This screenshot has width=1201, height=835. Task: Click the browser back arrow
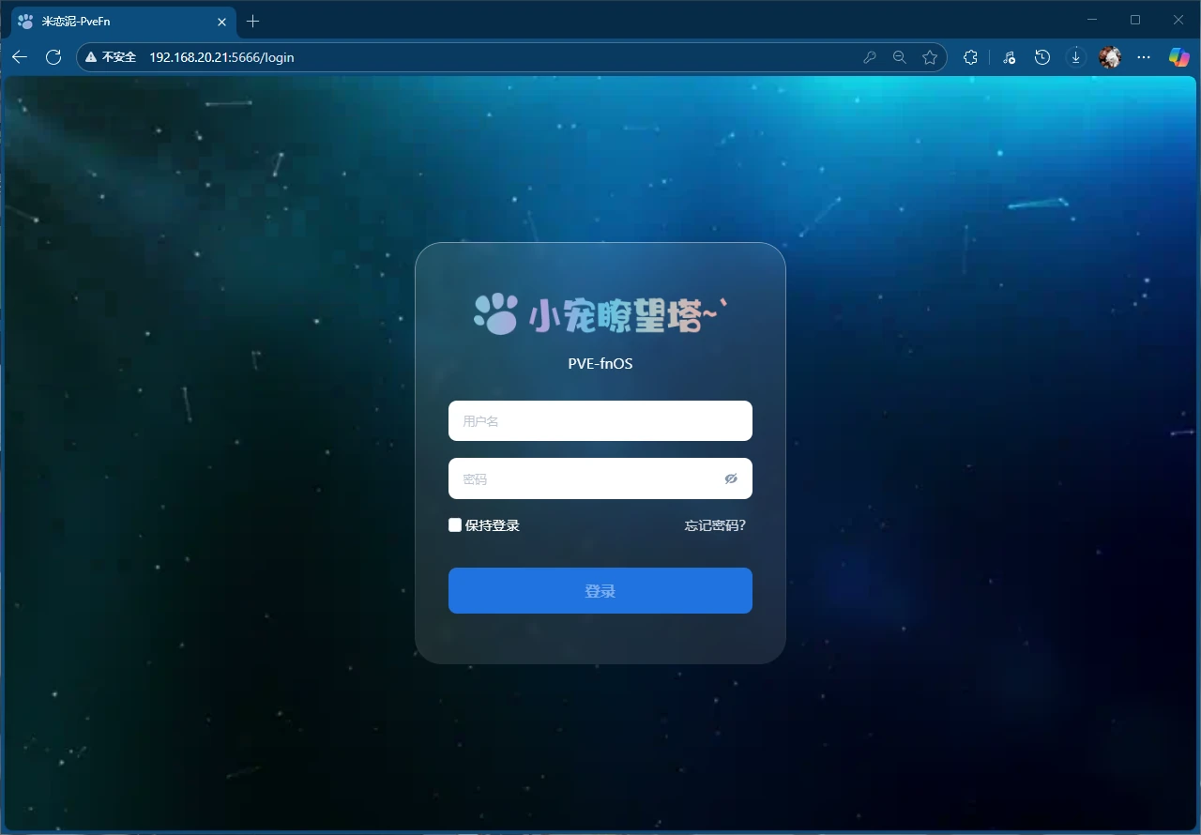coord(20,57)
